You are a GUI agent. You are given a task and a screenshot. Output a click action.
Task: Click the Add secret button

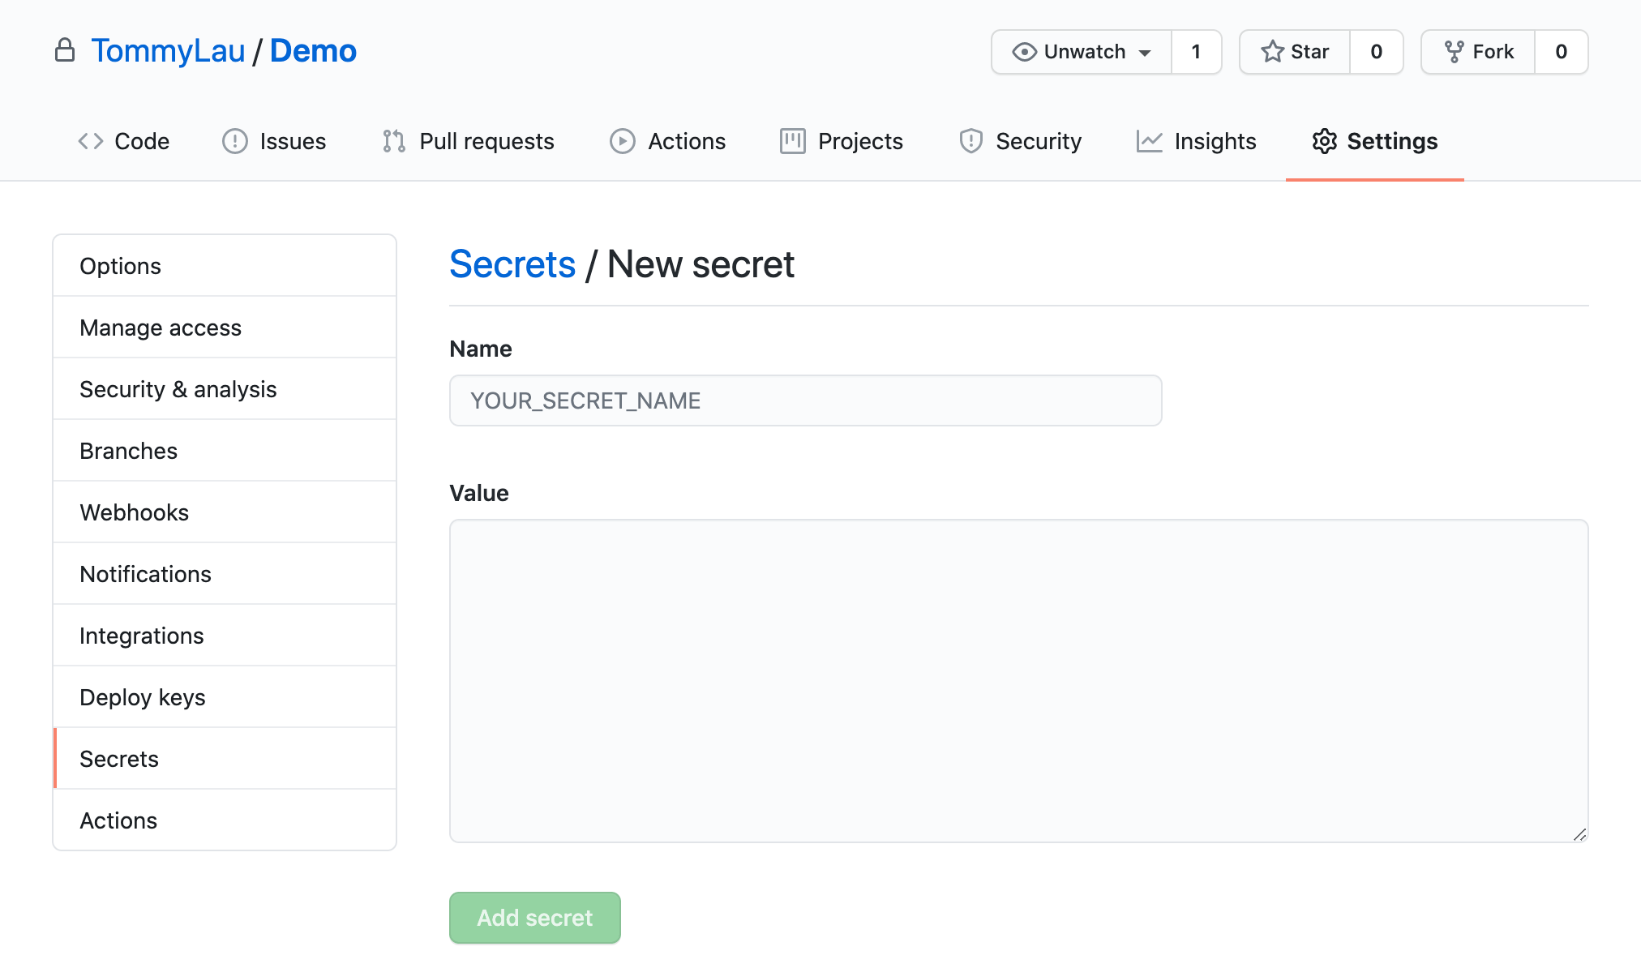(535, 918)
